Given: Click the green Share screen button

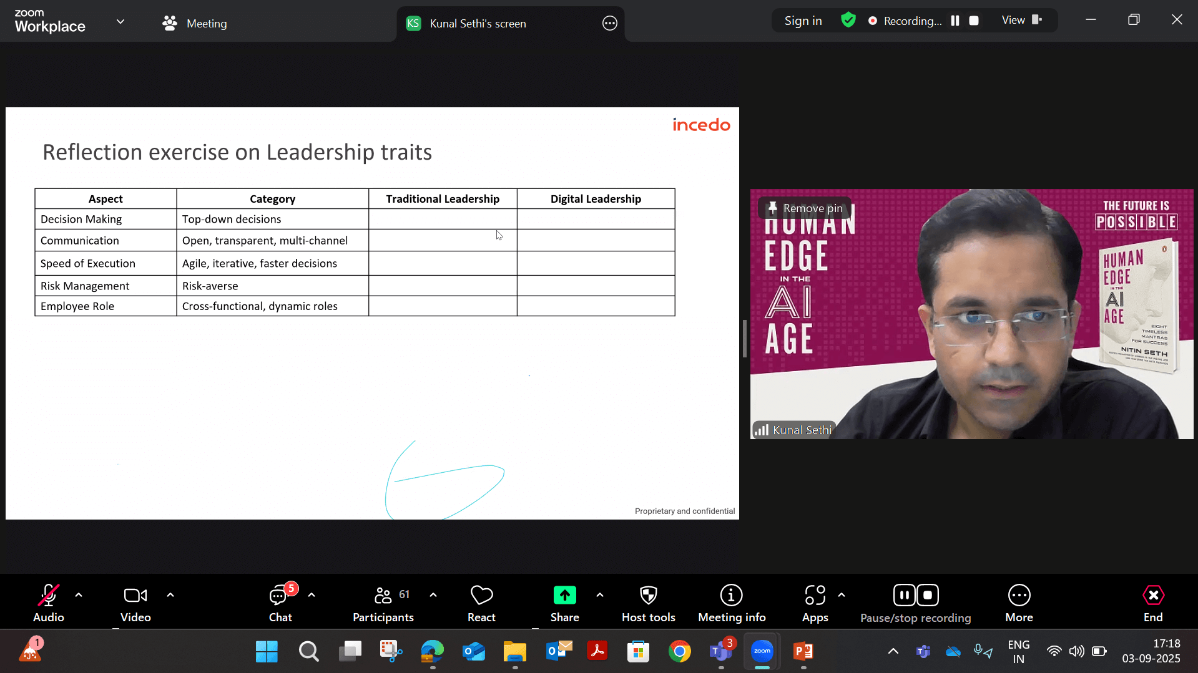Looking at the screenshot, I should [564, 603].
